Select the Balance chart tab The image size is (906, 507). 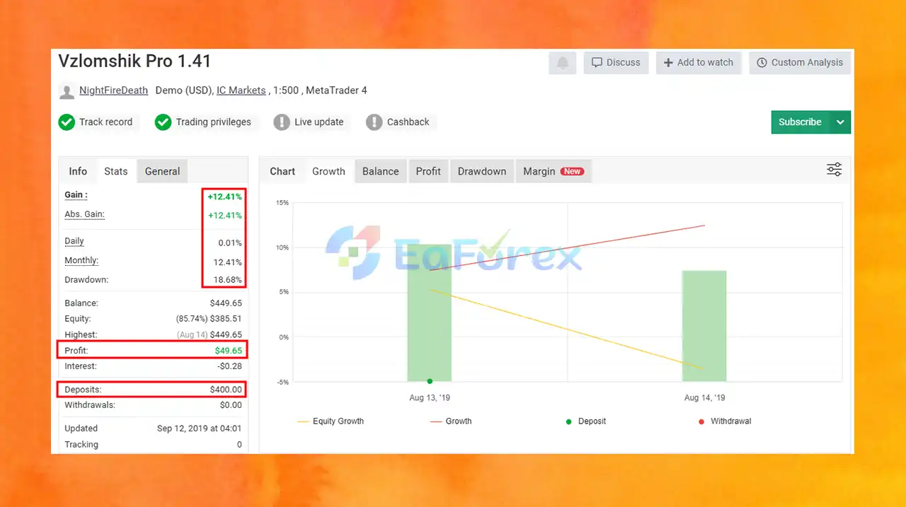coord(381,171)
